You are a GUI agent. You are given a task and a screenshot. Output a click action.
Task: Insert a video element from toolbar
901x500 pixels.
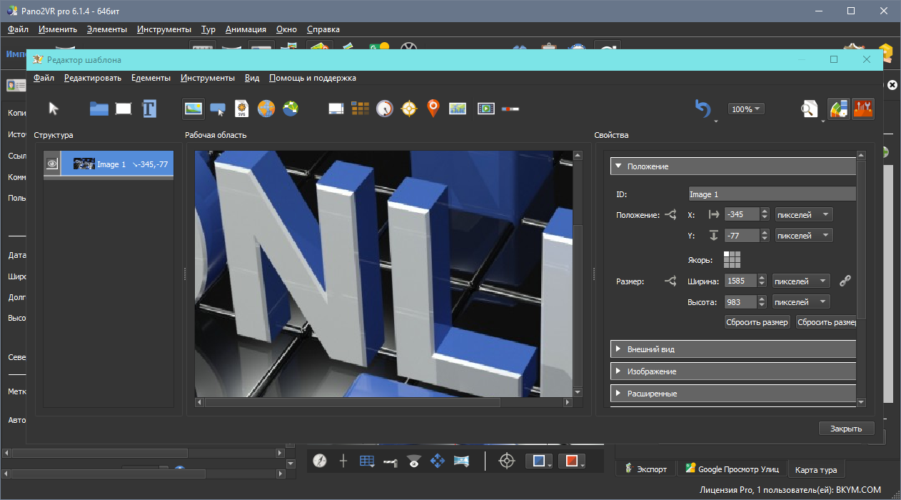[x=485, y=109]
